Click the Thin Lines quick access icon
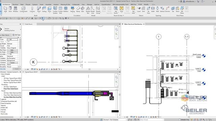Image resolution: width=216 pixels, height=121 pixels. (43, 18)
